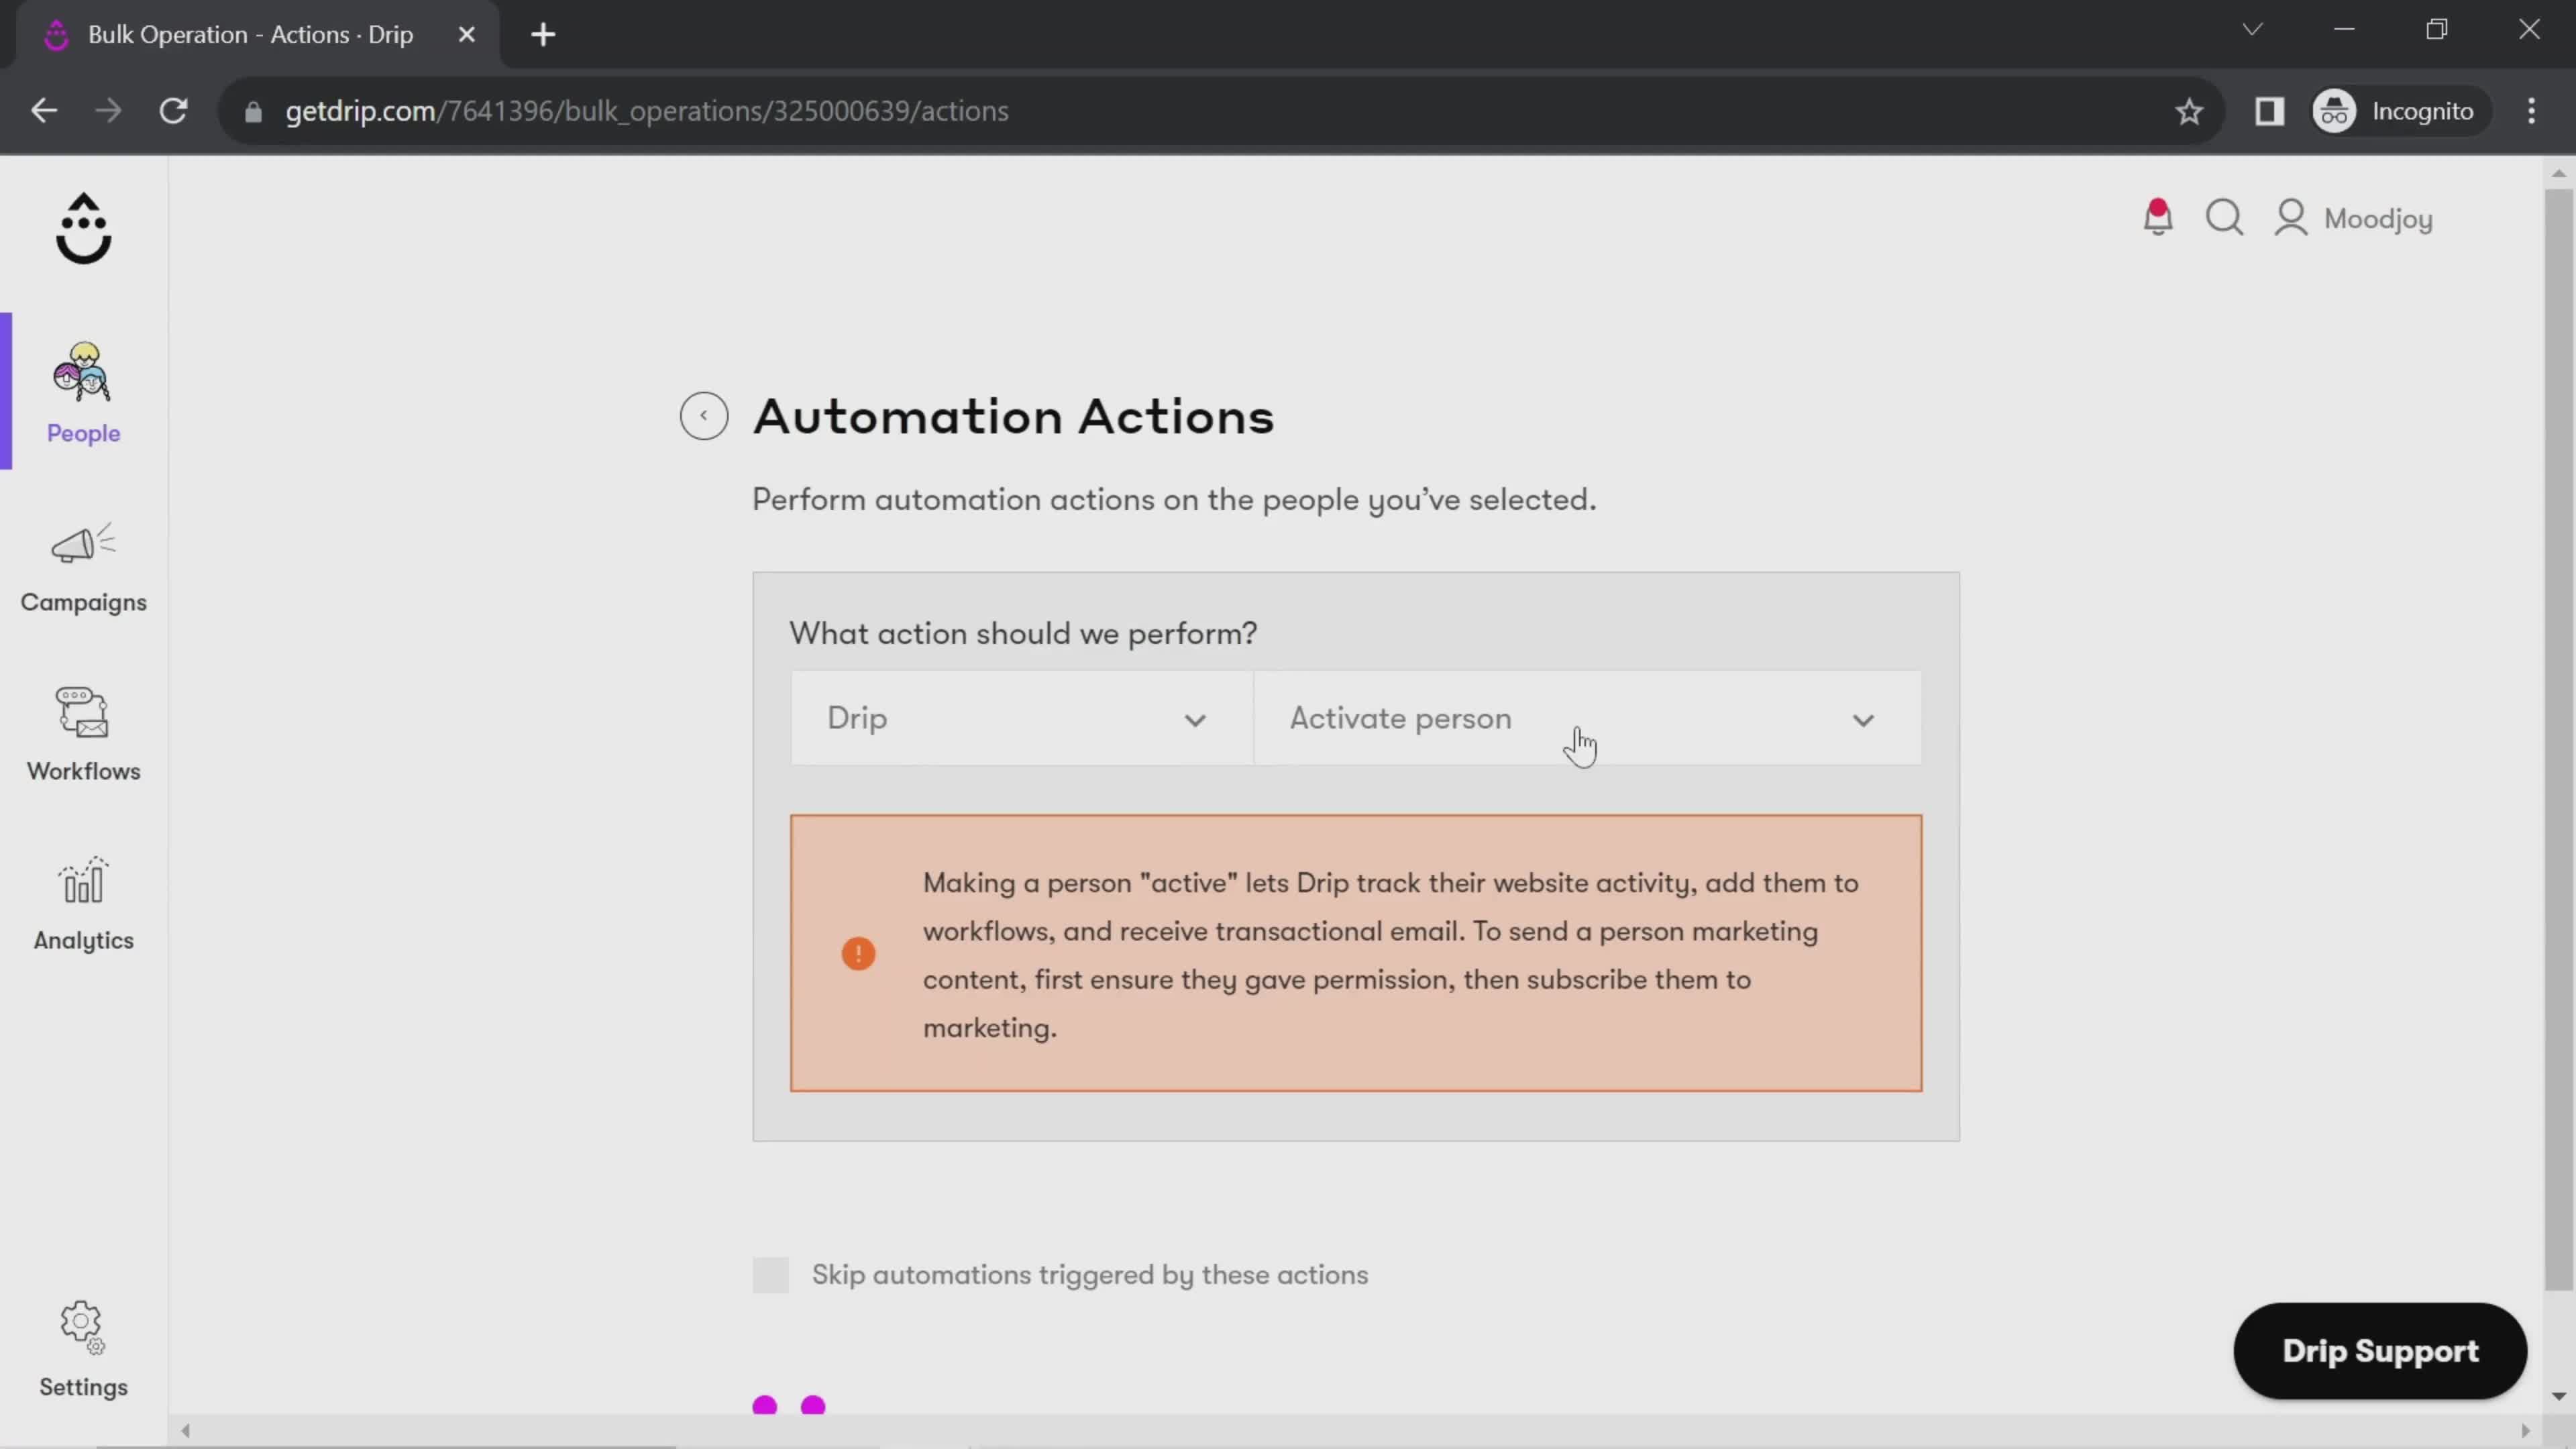Viewport: 2576px width, 1449px height.
Task: Open Settings gear in sidebar
Action: pos(83,1328)
